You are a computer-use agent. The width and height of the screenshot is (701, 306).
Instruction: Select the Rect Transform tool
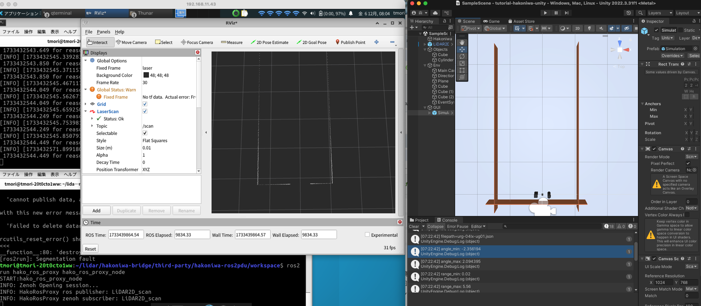pos(462,70)
